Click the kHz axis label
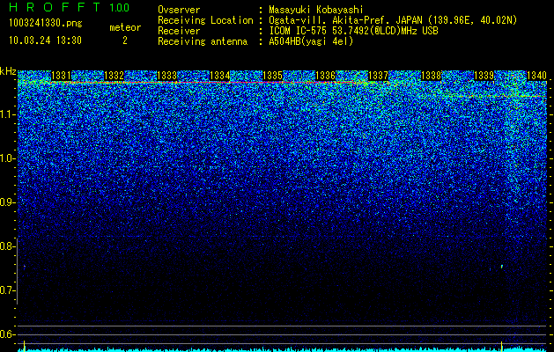The image size is (554, 352). [8, 71]
